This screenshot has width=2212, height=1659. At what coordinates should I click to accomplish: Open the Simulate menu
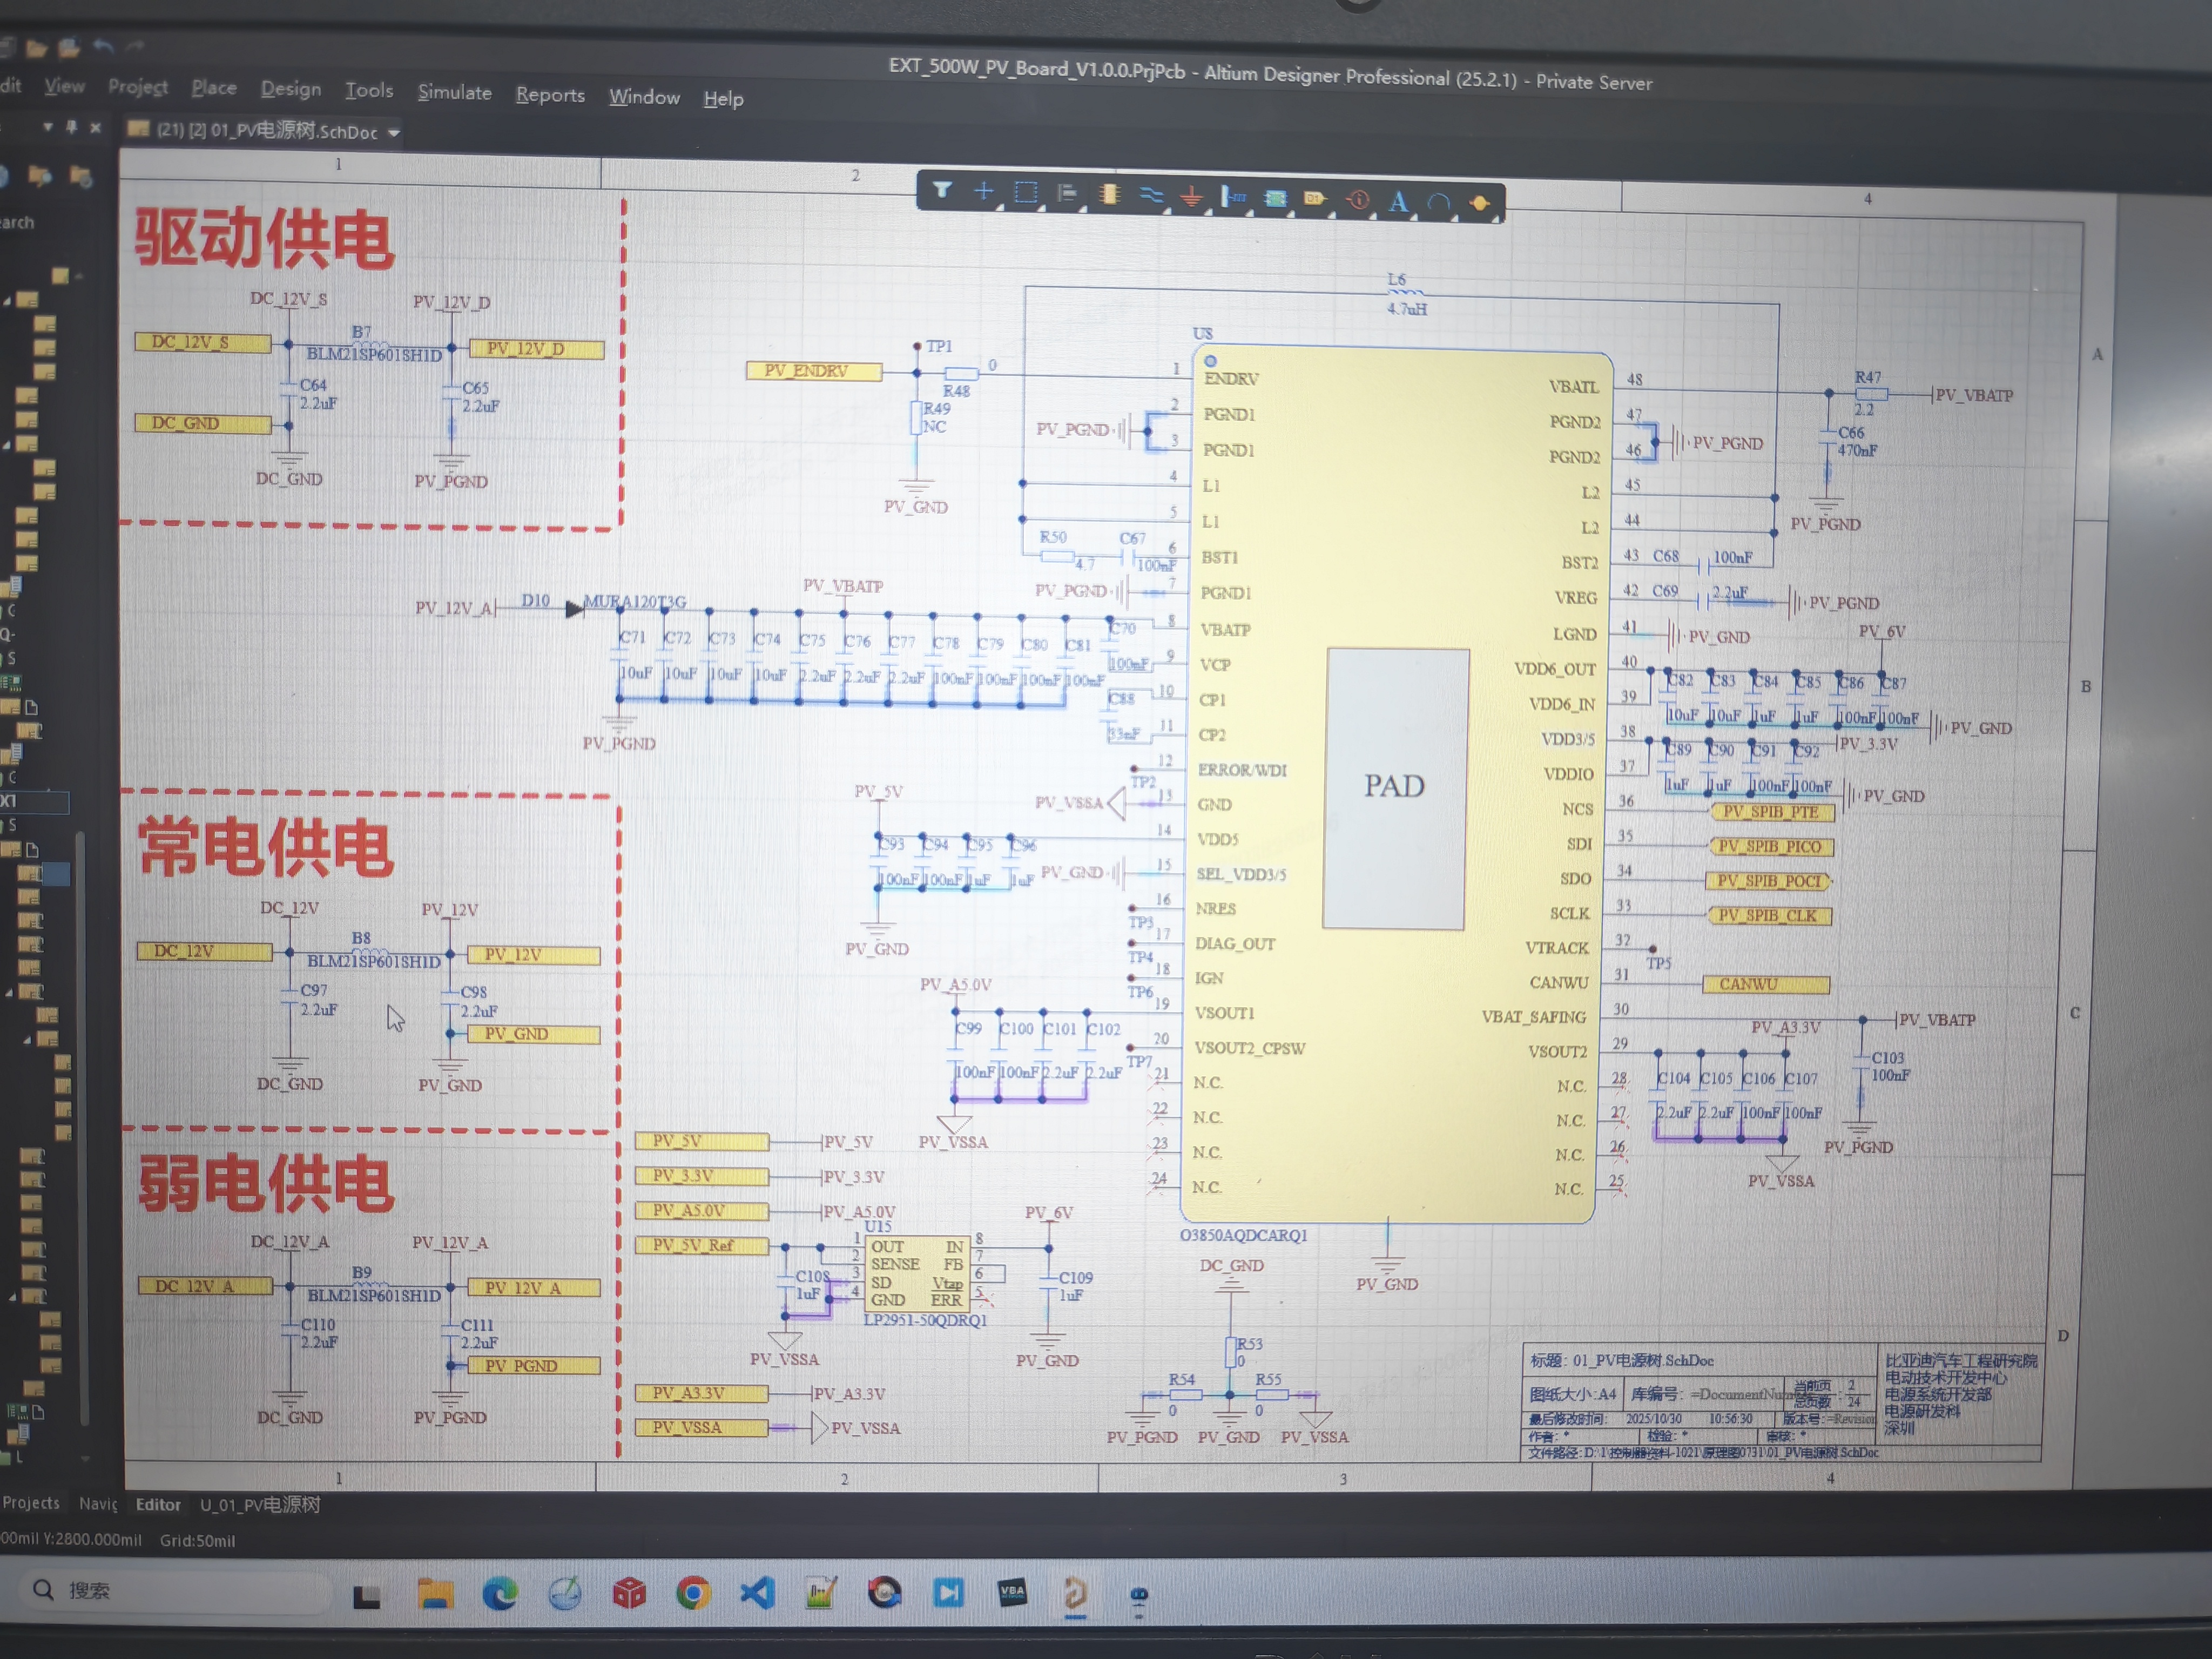tap(454, 92)
